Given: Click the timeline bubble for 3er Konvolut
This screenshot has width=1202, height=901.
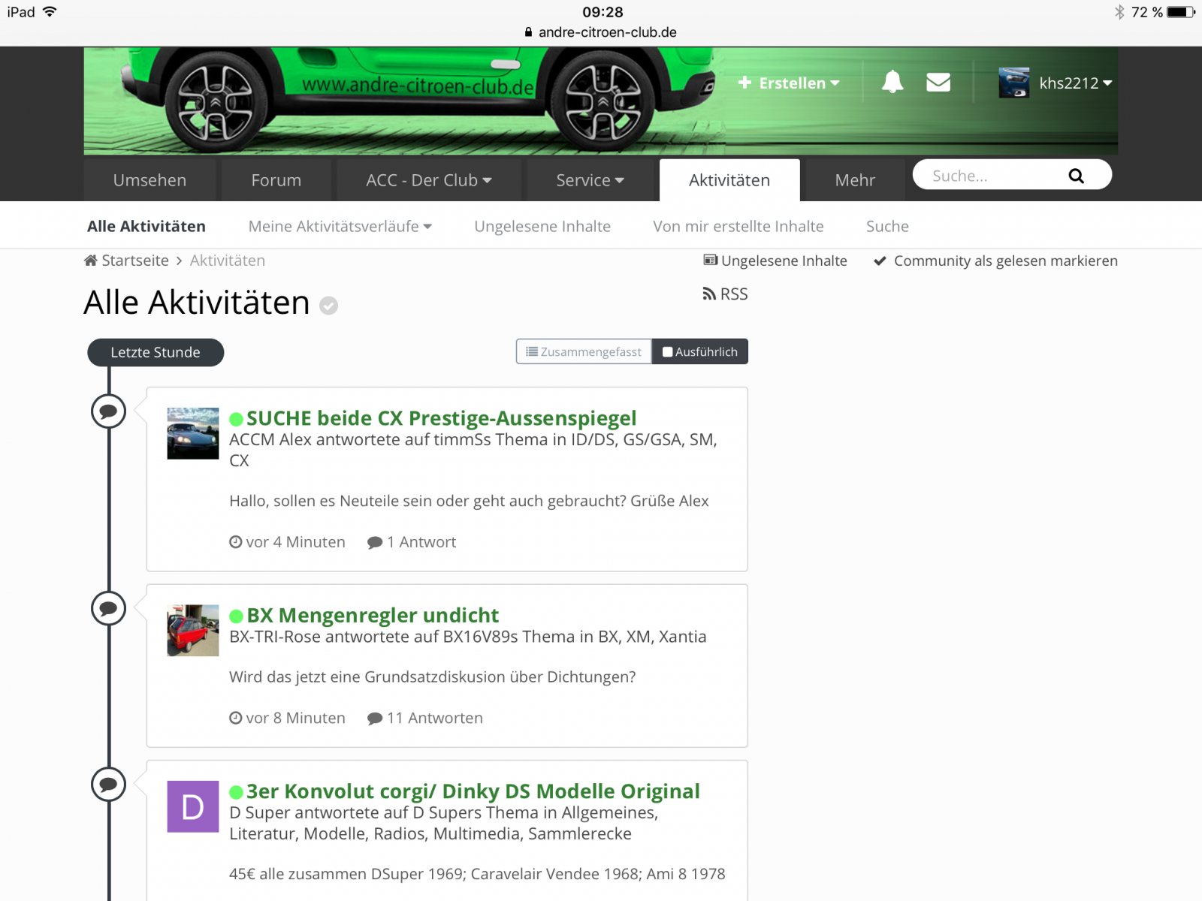Looking at the screenshot, I should click(108, 785).
